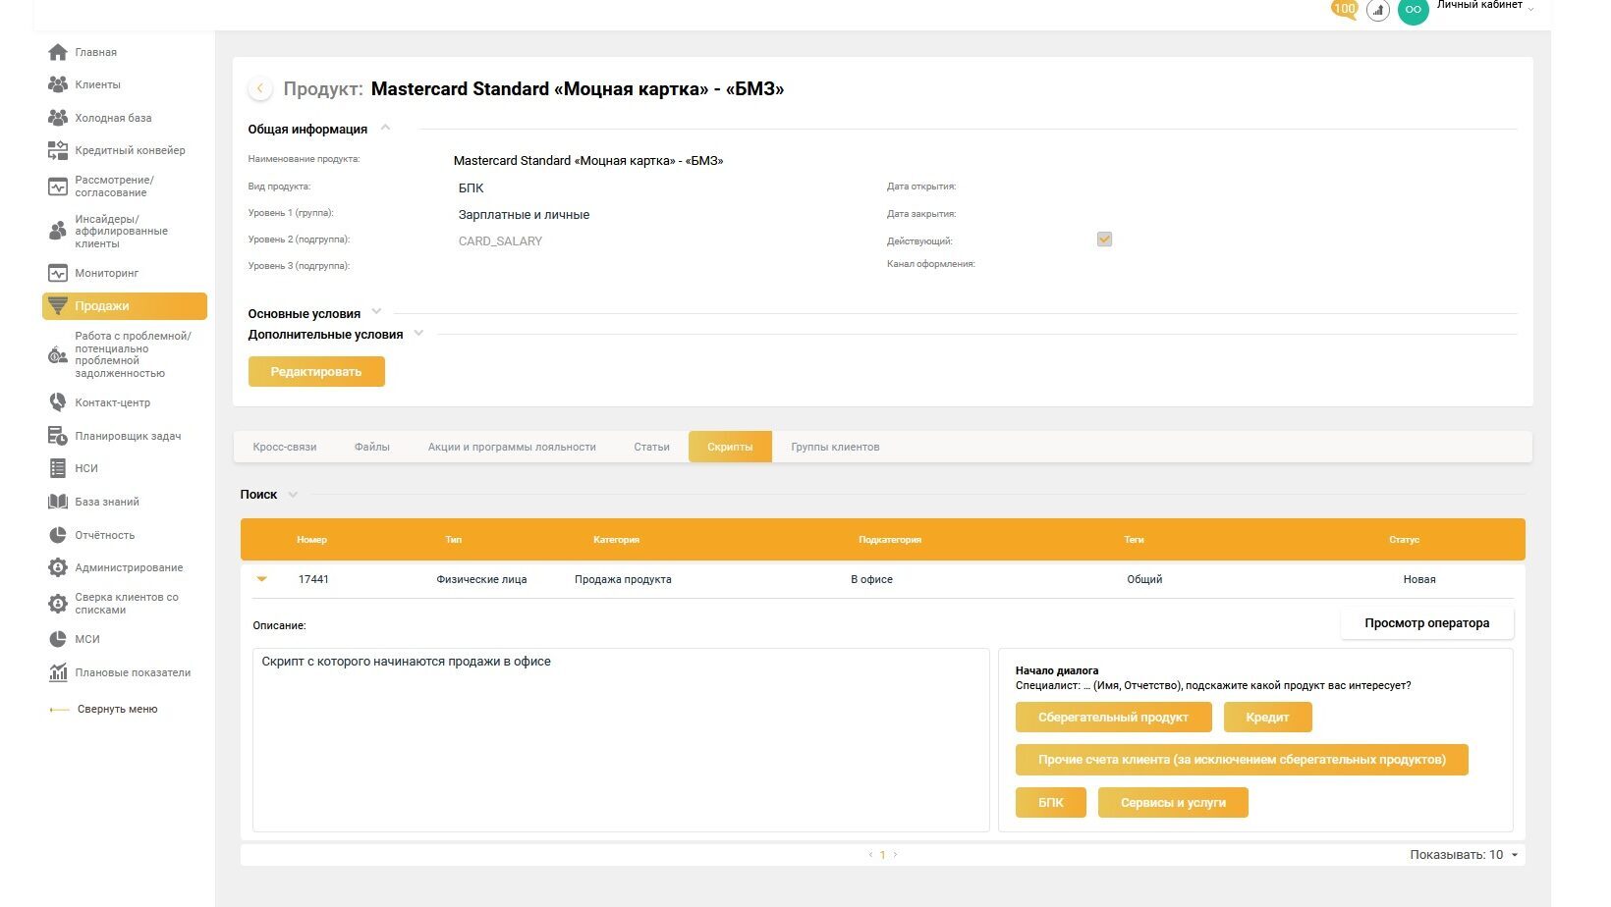Open the Главная home icon in the sidebar
Viewport: 1611px width, 907px height.
tap(58, 52)
